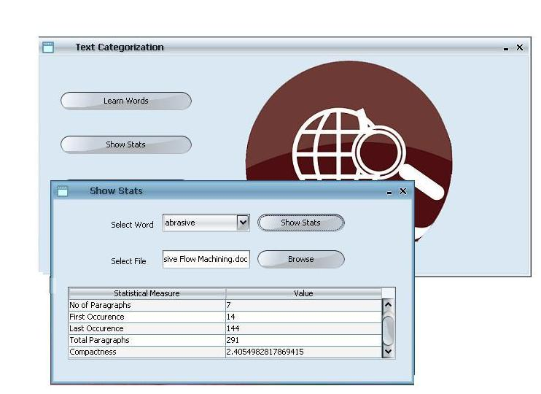Click the Text Categorization window icon
541x394 pixels.
click(x=48, y=47)
